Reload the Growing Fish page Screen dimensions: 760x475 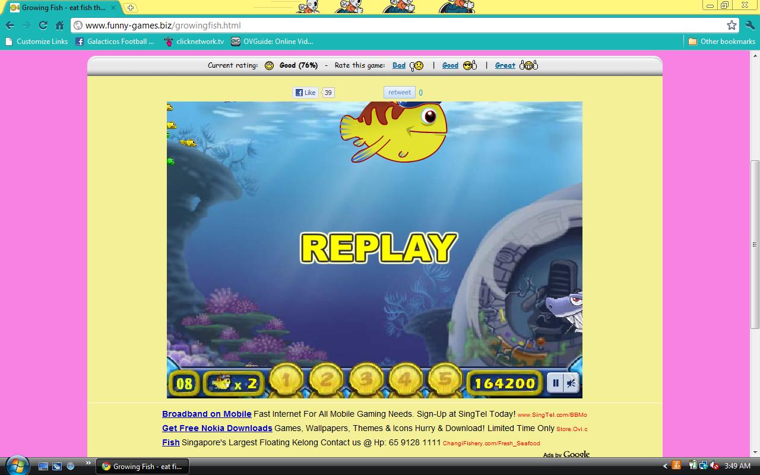[x=43, y=25]
